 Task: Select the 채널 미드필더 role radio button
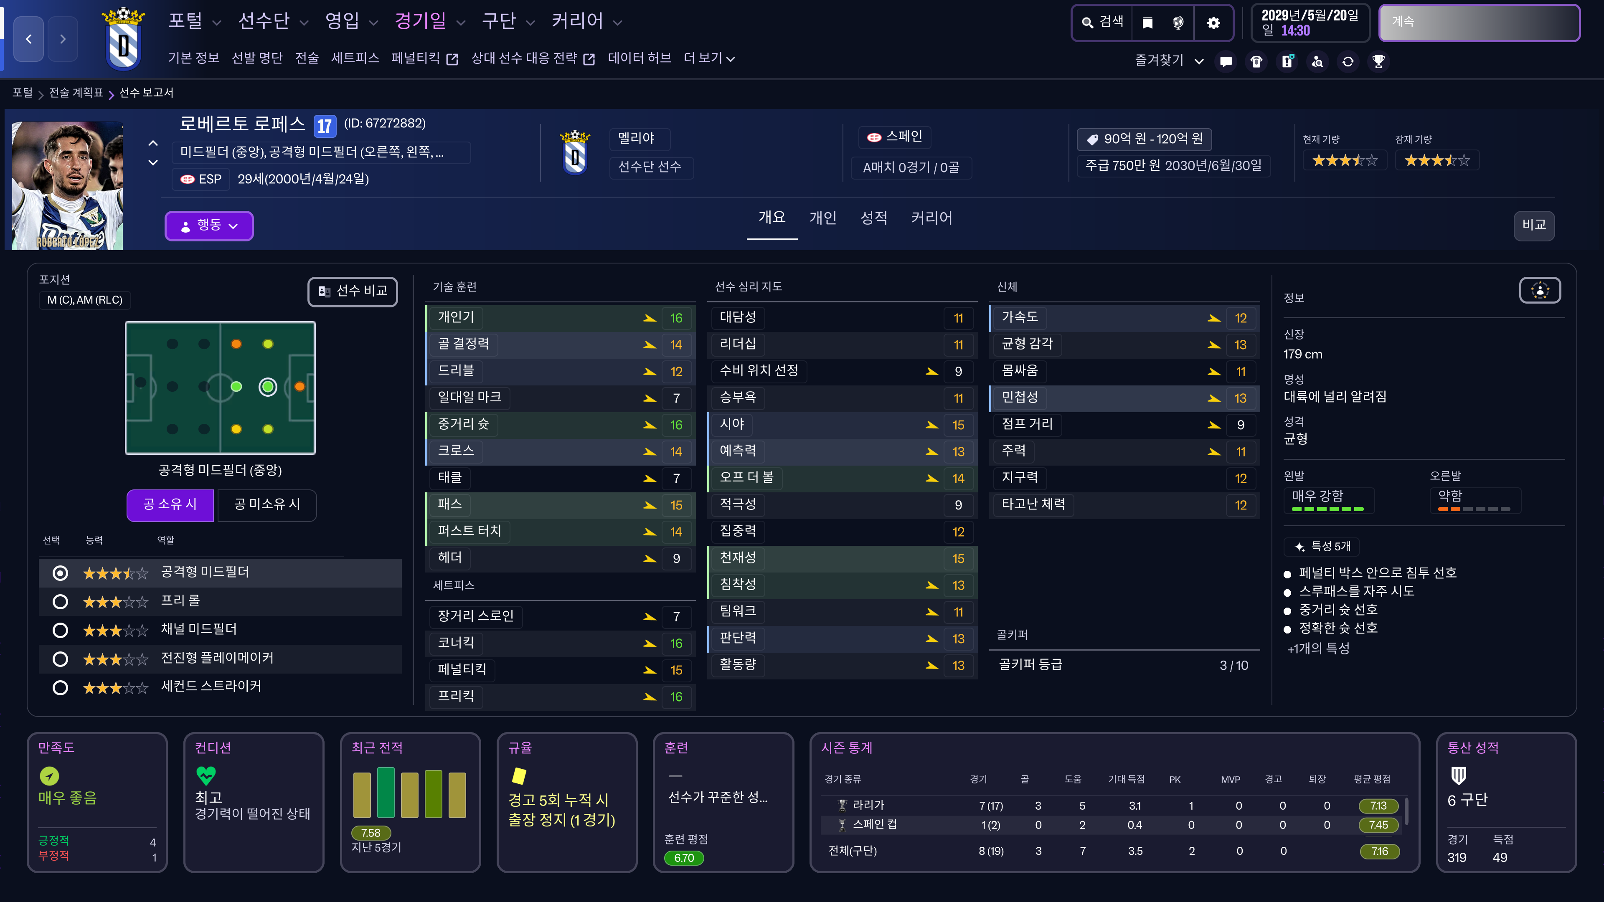click(61, 630)
